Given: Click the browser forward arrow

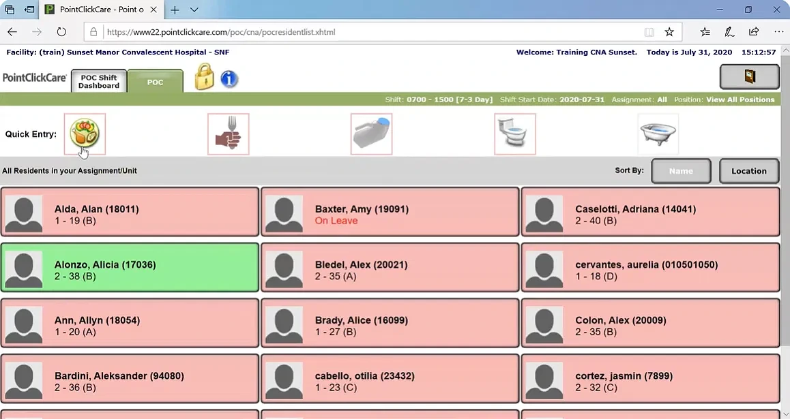Looking at the screenshot, I should 37,32.
